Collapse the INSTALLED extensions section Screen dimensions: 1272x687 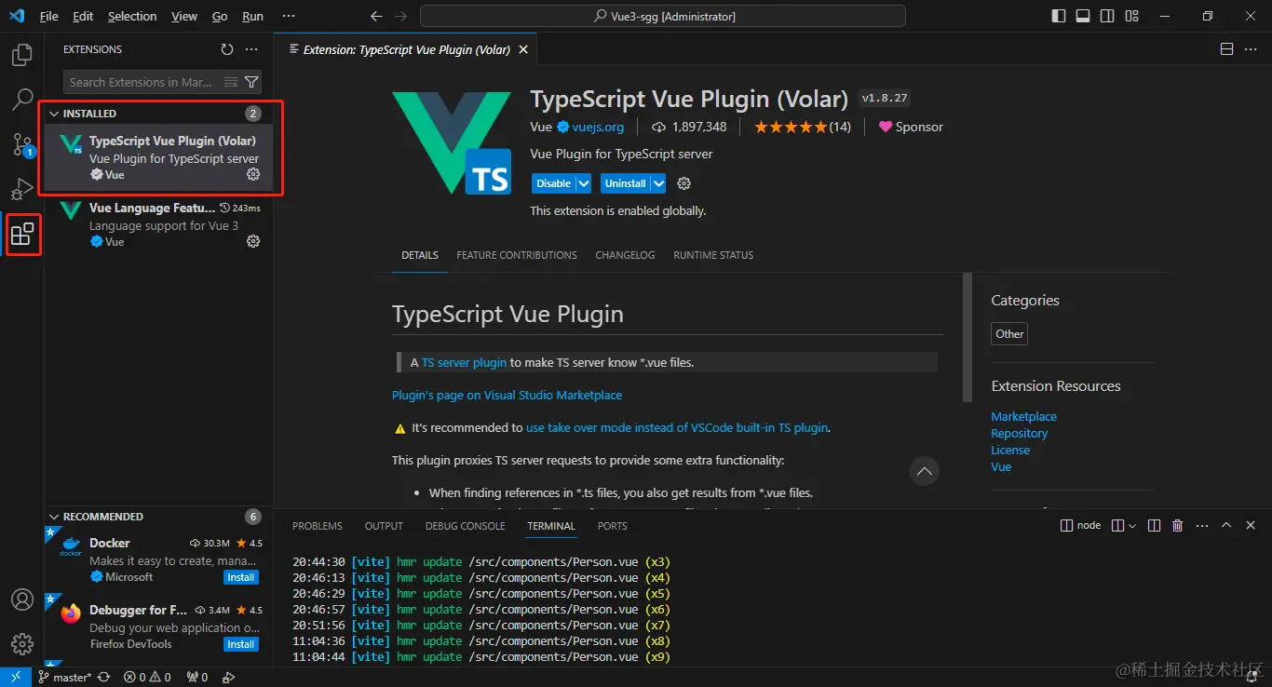54,114
